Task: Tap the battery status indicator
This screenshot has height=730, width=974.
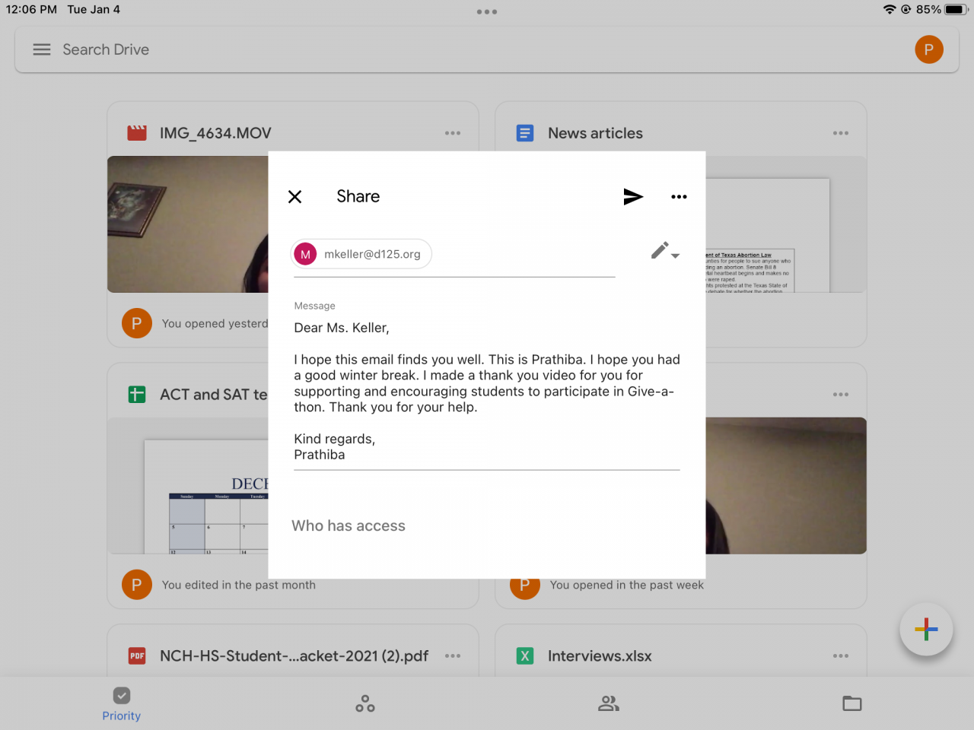Action: click(956, 10)
